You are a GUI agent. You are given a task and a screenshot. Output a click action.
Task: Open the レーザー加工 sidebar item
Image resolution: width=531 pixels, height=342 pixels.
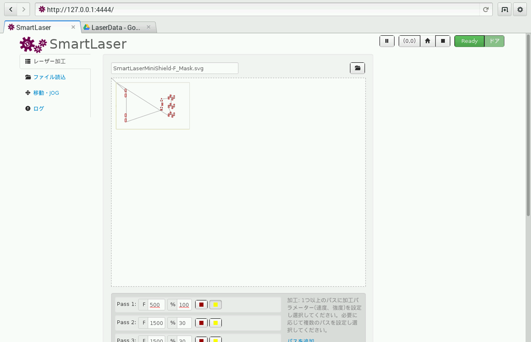[x=55, y=61]
